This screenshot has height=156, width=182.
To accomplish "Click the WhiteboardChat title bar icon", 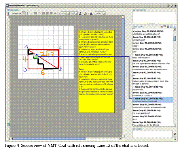I will pos(8,6).
